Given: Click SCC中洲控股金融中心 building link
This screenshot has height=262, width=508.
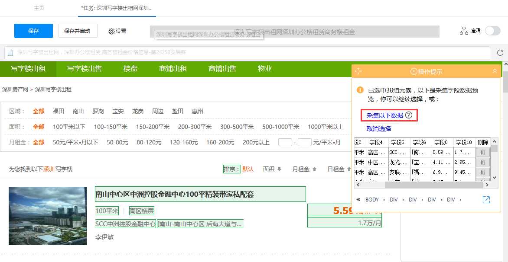Looking at the screenshot, I should pyautogui.click(x=125, y=224).
